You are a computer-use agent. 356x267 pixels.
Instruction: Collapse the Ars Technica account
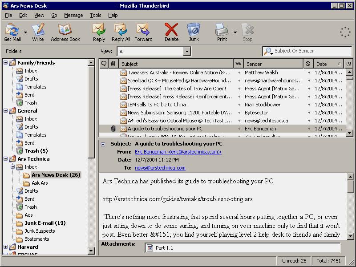click(x=6, y=159)
